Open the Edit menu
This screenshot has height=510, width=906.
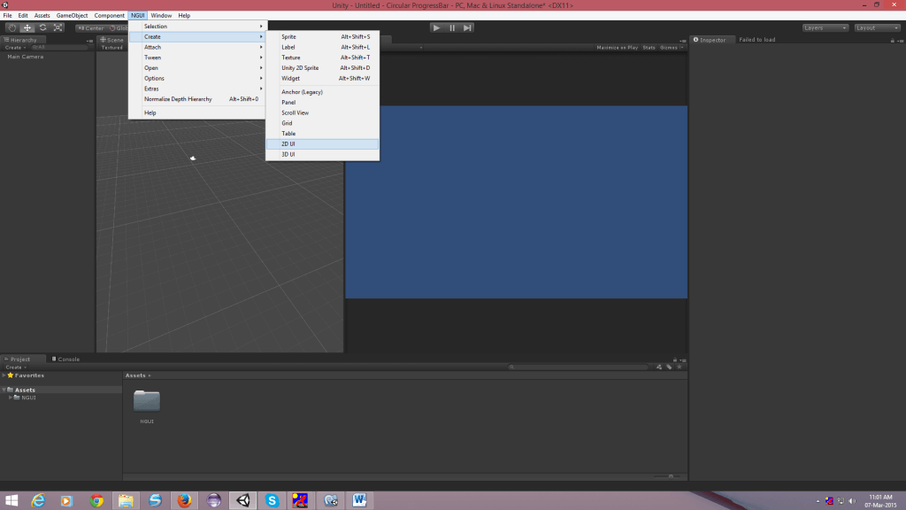pos(23,16)
